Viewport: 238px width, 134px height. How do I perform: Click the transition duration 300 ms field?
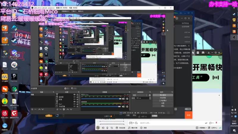tap(142, 98)
